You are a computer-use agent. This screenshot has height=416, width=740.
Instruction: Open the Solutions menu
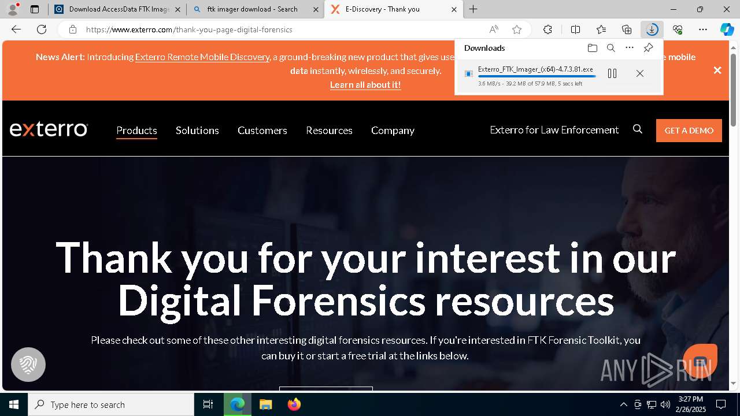click(x=197, y=131)
